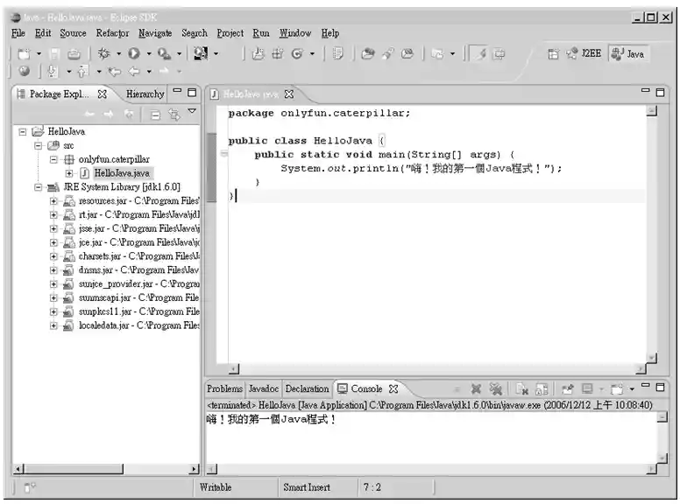
Task: Click the editor vertical scrollbar up arrow
Action: tap(652, 111)
